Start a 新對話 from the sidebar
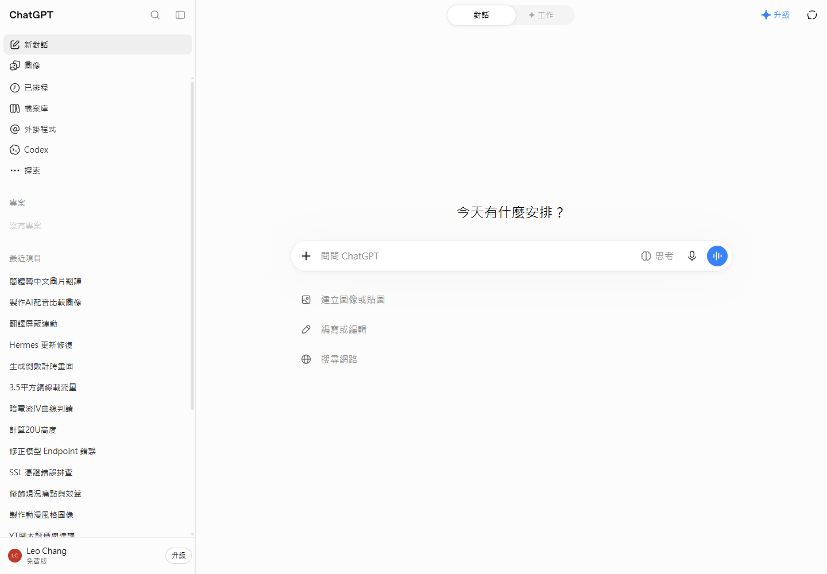 [x=98, y=45]
